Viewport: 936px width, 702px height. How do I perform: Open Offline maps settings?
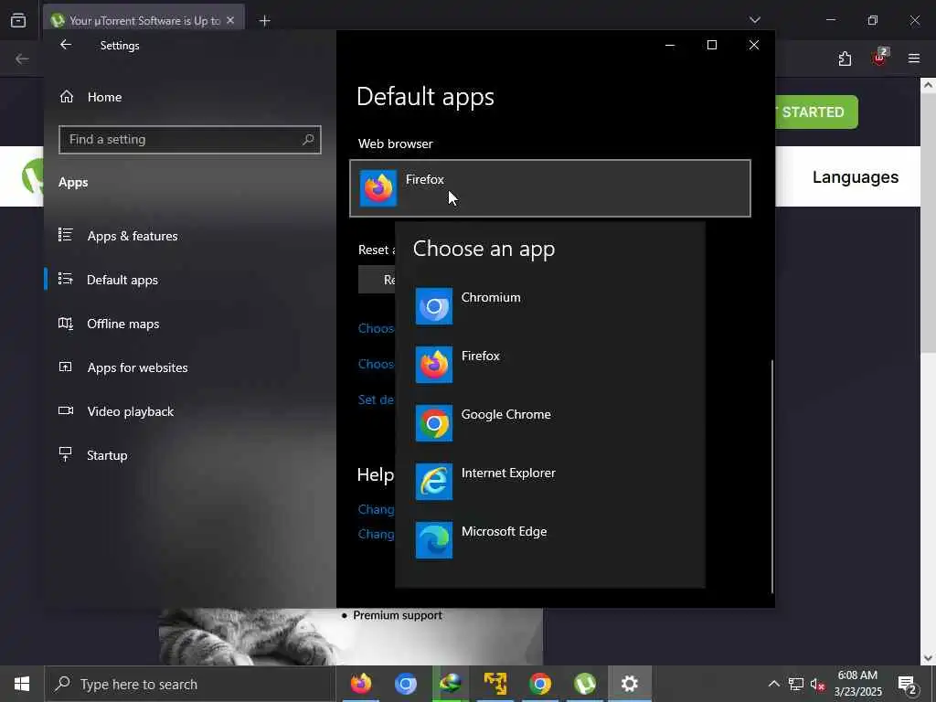click(190, 324)
